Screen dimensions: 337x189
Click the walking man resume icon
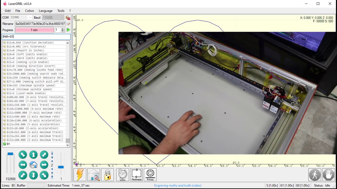tap(315, 175)
